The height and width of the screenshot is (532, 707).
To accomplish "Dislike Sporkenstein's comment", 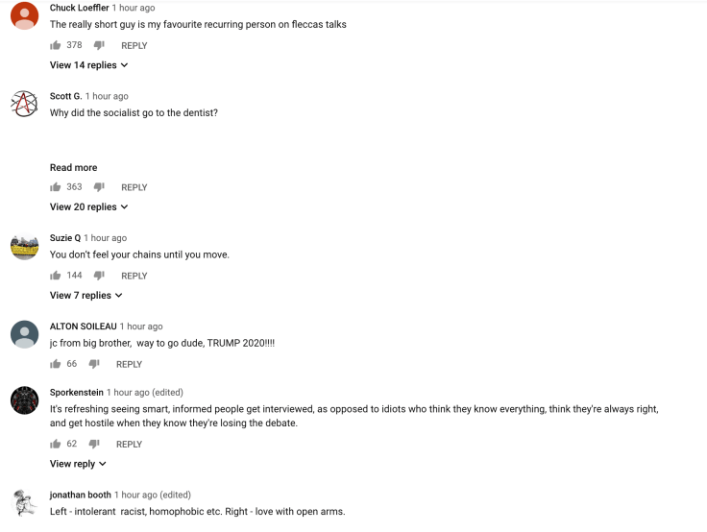I will pos(94,444).
